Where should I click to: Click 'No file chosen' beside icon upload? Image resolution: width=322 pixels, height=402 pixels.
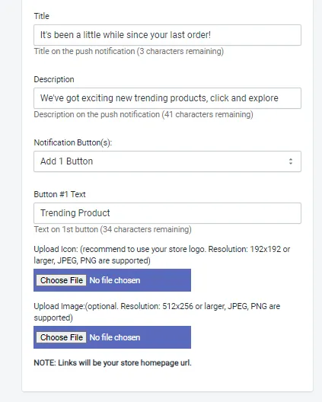[x=115, y=280]
